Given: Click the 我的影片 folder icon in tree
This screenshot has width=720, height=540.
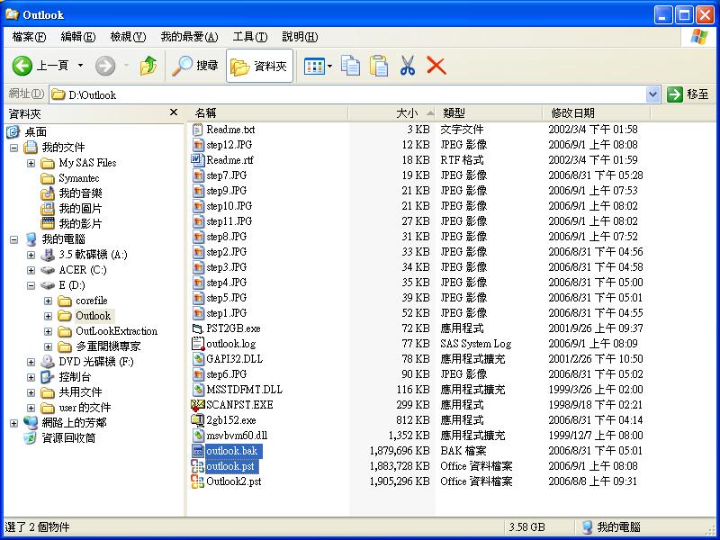Looking at the screenshot, I should click(48, 223).
